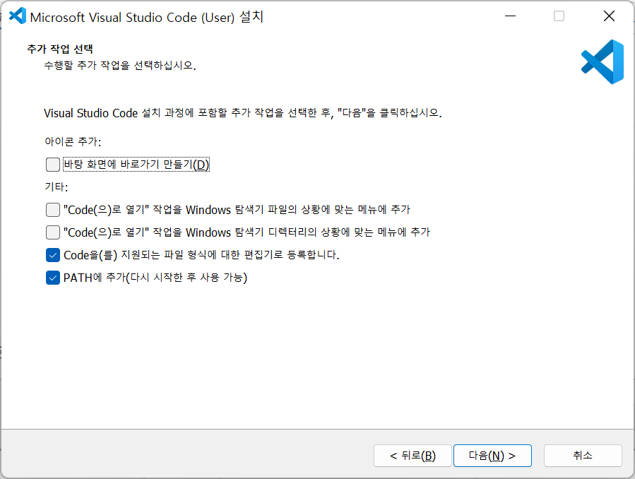Image resolution: width=635 pixels, height=479 pixels.
Task: Check "Code(으)로 열기" for Explorer file context menu
Action: [53, 210]
